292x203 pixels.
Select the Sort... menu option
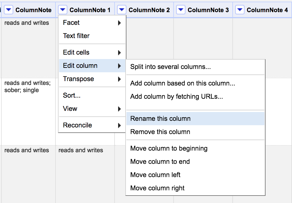pos(72,95)
